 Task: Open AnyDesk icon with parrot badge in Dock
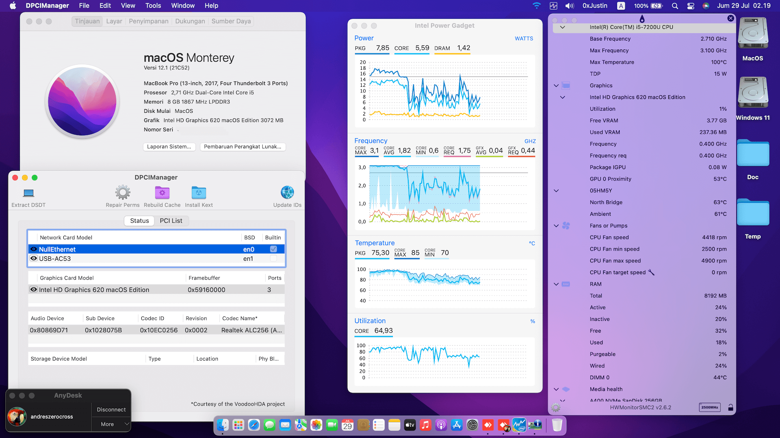[x=504, y=425]
